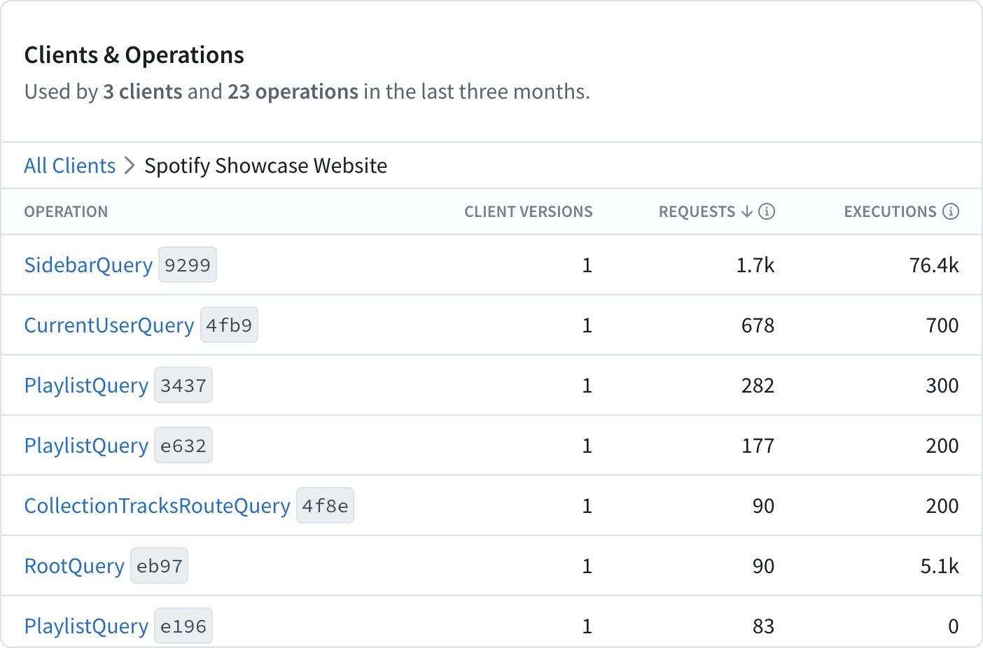Navigate using the Spotify Showcase Website breadcrumb
Viewport: 983px width, 648px height.
pyautogui.click(x=265, y=165)
